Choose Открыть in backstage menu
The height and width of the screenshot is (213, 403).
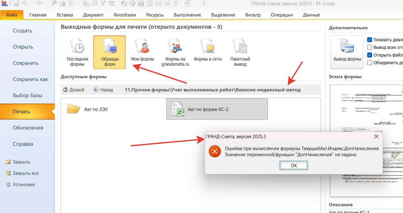click(x=23, y=47)
